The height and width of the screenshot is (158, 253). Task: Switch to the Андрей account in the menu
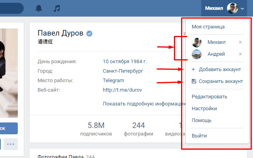(216, 54)
